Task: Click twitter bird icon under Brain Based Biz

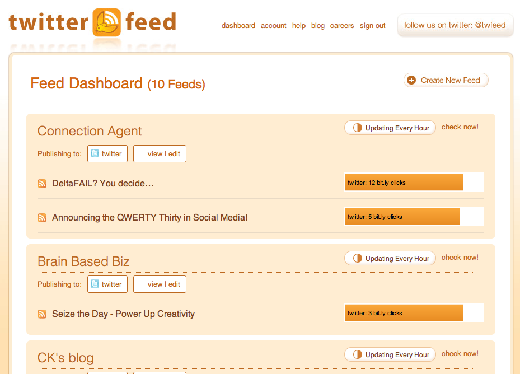Action: 95,284
